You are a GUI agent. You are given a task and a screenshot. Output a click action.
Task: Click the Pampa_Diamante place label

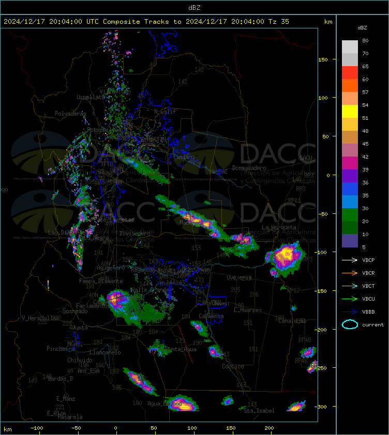coord(101,281)
